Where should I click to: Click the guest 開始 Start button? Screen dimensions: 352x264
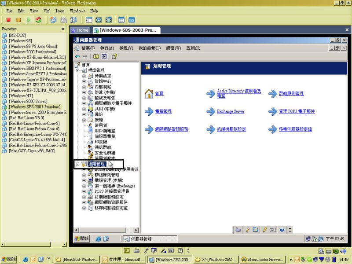tap(82, 238)
